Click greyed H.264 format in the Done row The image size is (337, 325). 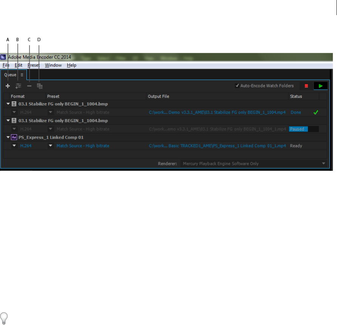[26, 112]
